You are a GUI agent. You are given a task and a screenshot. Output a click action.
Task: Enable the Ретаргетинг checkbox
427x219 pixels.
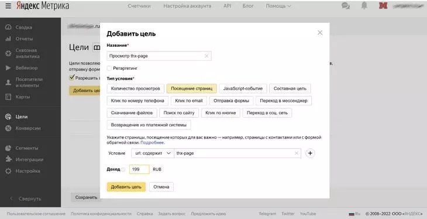[109, 68]
